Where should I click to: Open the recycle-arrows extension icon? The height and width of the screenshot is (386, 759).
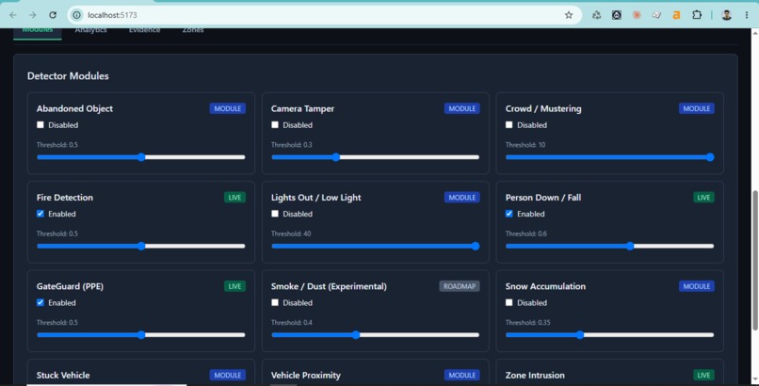[596, 15]
